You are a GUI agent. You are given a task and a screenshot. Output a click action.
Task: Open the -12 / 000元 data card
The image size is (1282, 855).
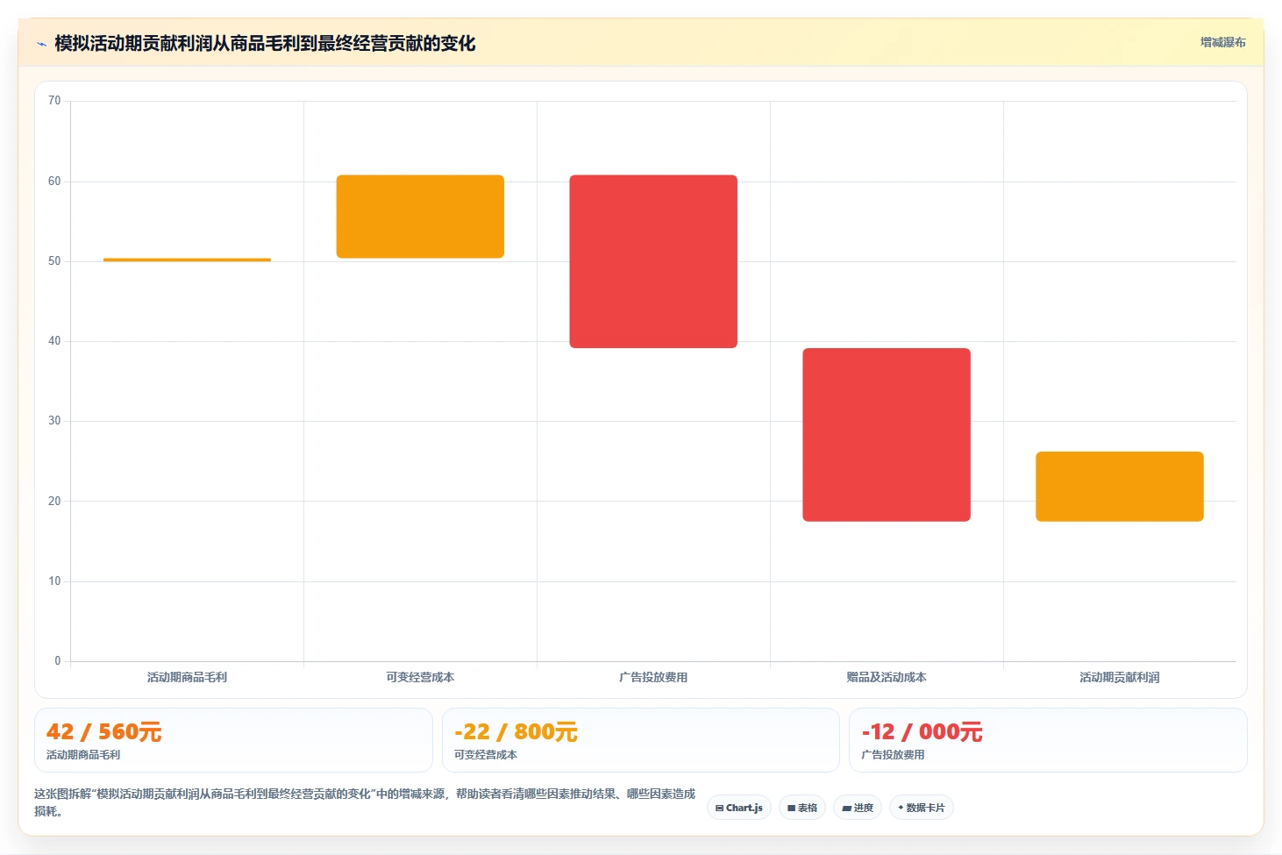[1048, 740]
